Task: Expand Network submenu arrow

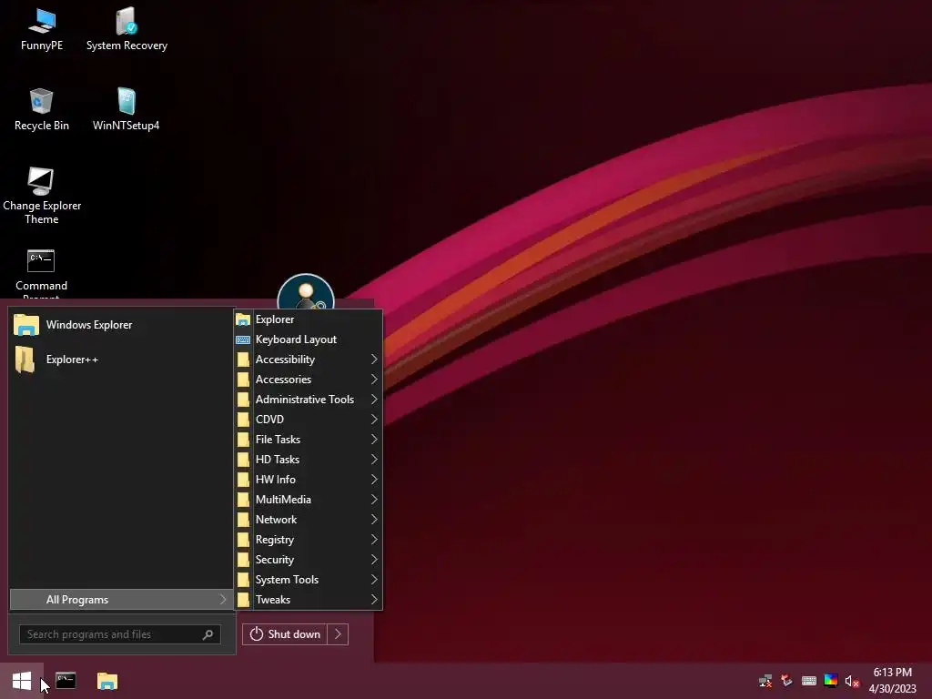Action: 374,520
